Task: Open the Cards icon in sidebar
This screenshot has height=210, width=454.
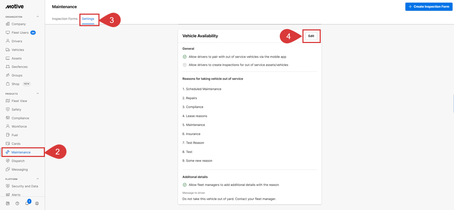Action: point(8,144)
